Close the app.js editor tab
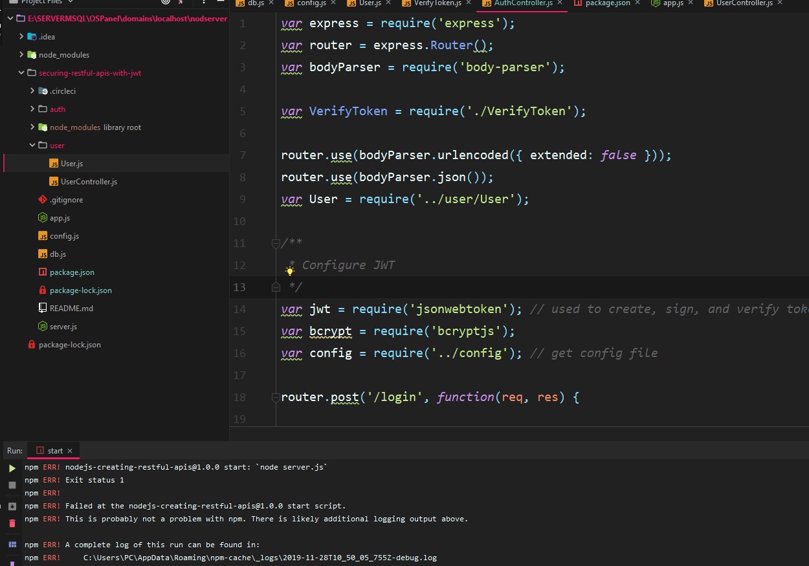 click(x=691, y=3)
